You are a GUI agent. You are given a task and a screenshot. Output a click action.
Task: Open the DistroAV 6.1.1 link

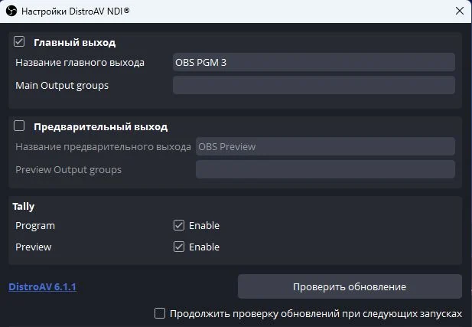click(42, 286)
